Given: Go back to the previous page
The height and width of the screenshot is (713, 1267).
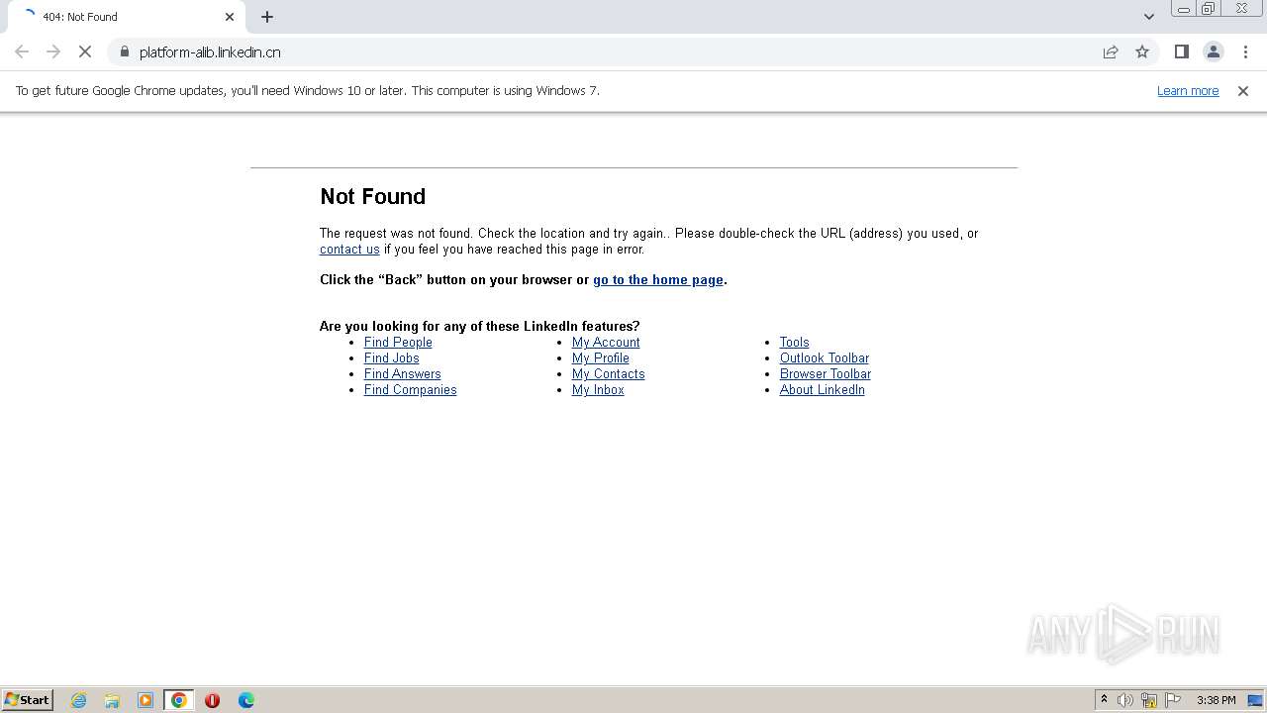Looking at the screenshot, I should tap(22, 51).
